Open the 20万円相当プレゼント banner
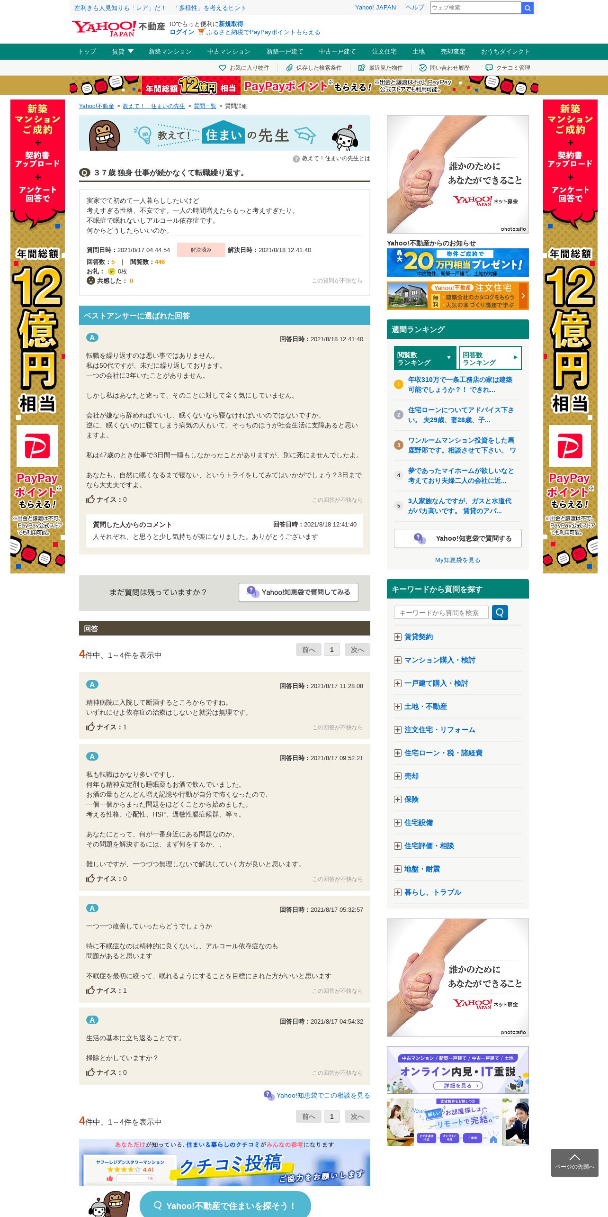 458,263
